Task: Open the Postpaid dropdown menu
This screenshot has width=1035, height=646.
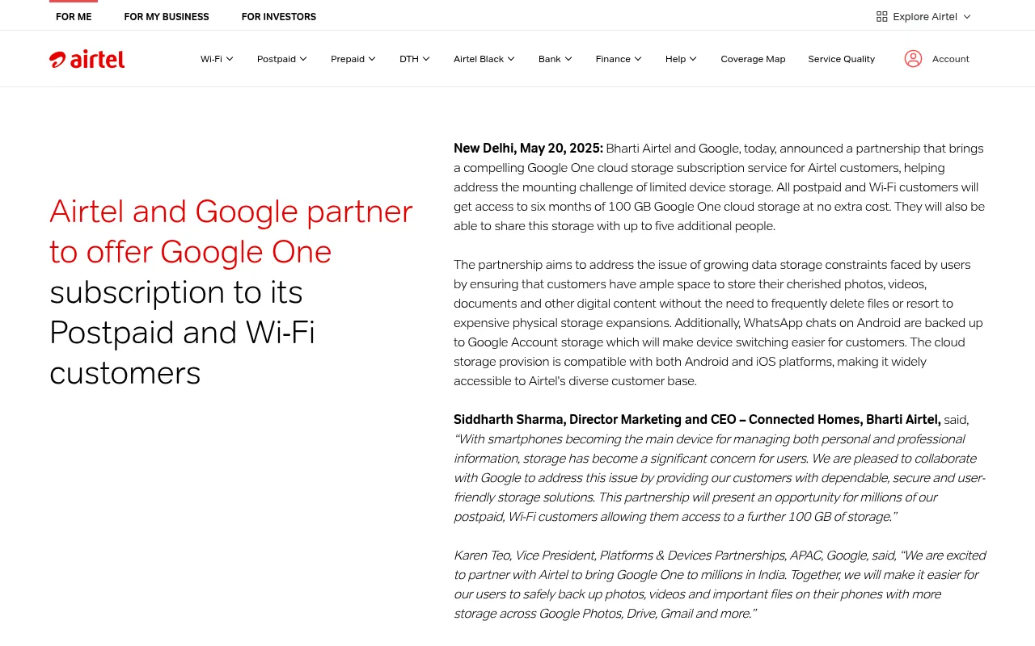Action: (x=282, y=59)
